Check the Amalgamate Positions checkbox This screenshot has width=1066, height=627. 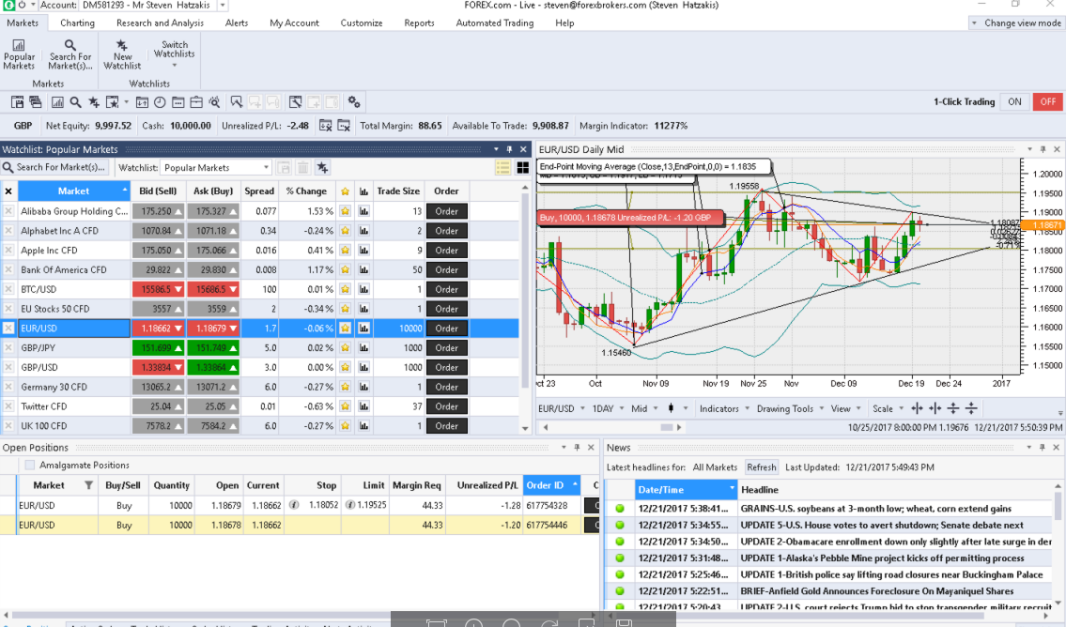(x=30, y=466)
